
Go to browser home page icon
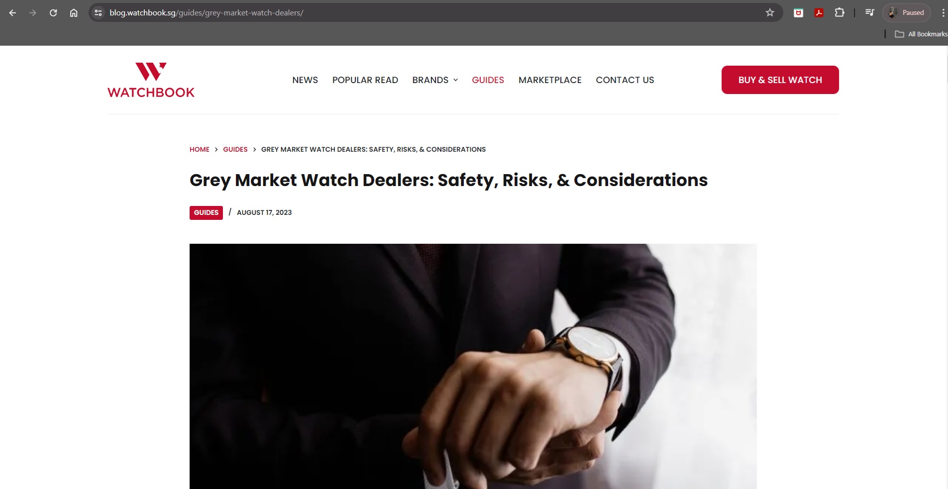[x=74, y=13]
